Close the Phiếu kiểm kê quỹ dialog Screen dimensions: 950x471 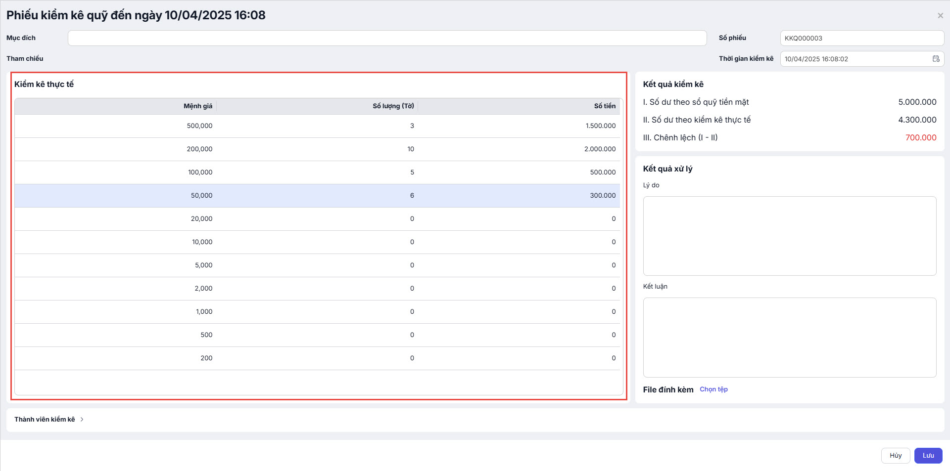pyautogui.click(x=940, y=16)
